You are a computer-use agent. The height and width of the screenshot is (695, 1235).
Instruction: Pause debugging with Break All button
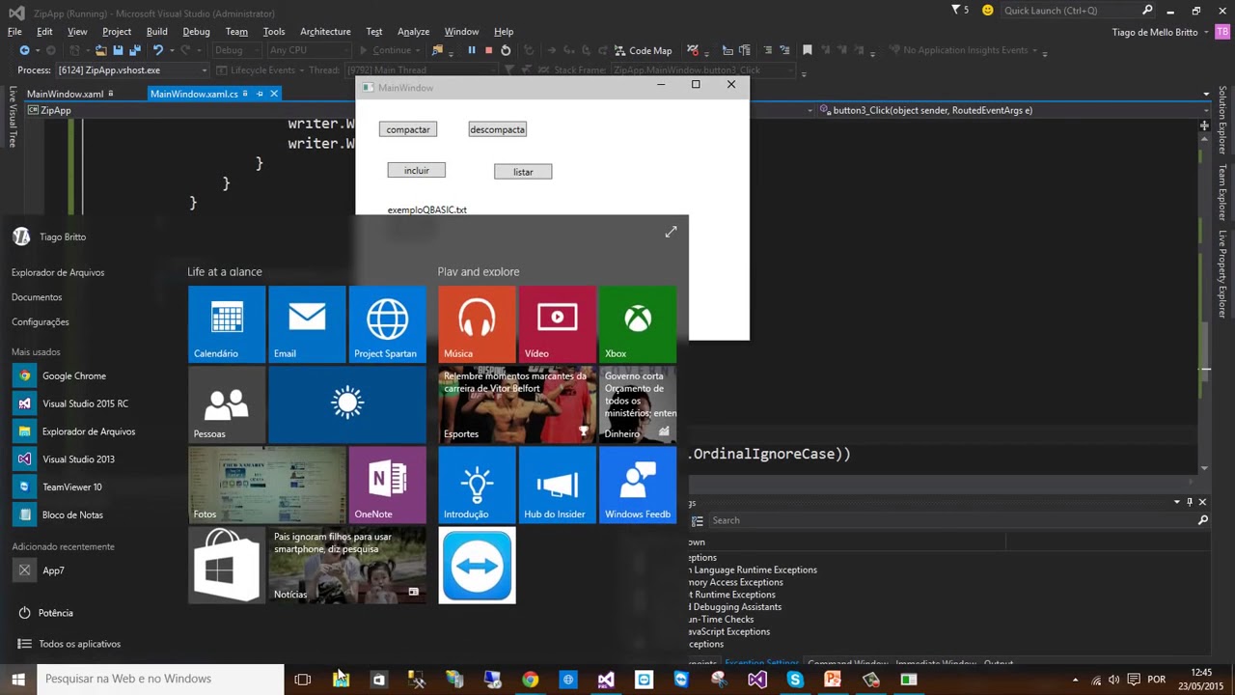pyautogui.click(x=472, y=50)
